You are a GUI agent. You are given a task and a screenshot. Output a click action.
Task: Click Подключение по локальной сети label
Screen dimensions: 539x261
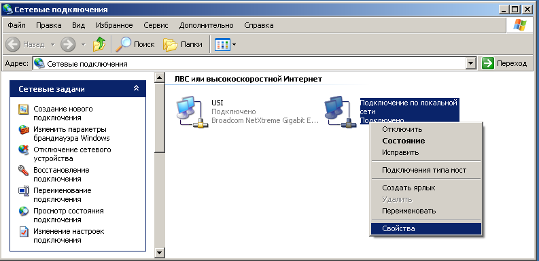[x=408, y=107]
